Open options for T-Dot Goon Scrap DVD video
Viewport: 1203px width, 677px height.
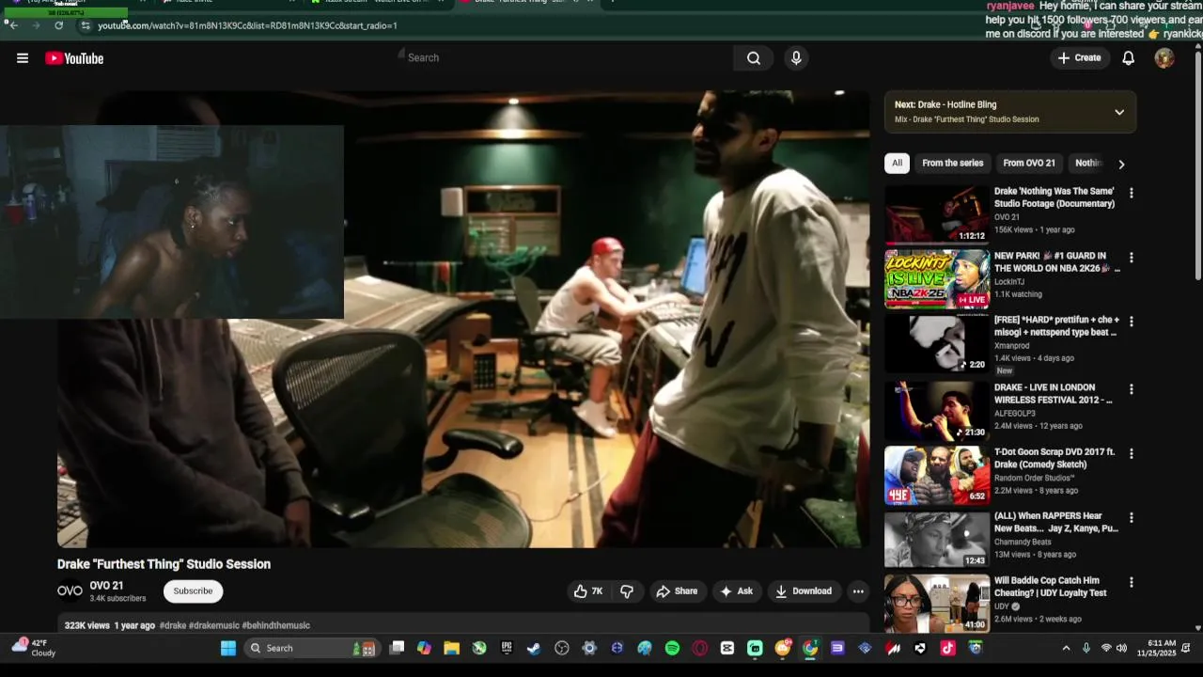[1132, 453]
